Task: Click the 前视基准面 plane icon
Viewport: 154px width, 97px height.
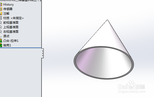Action: tap(1, 23)
